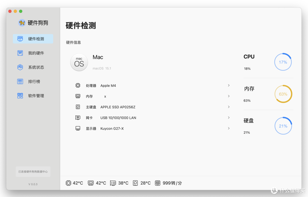Click the 处理器 chip icon
308x197 pixels.
pyautogui.click(x=78, y=86)
